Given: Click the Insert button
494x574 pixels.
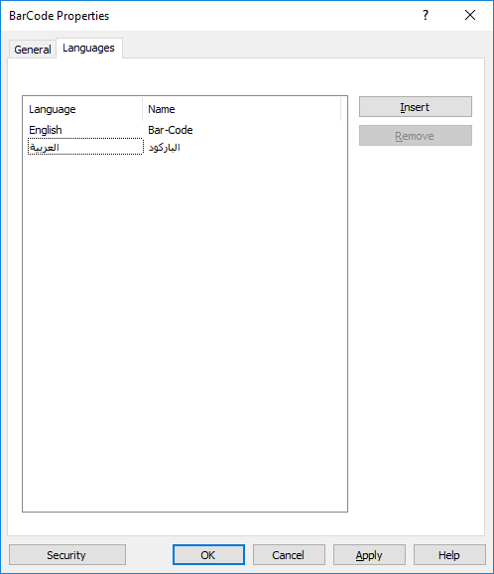Looking at the screenshot, I should coord(415,107).
